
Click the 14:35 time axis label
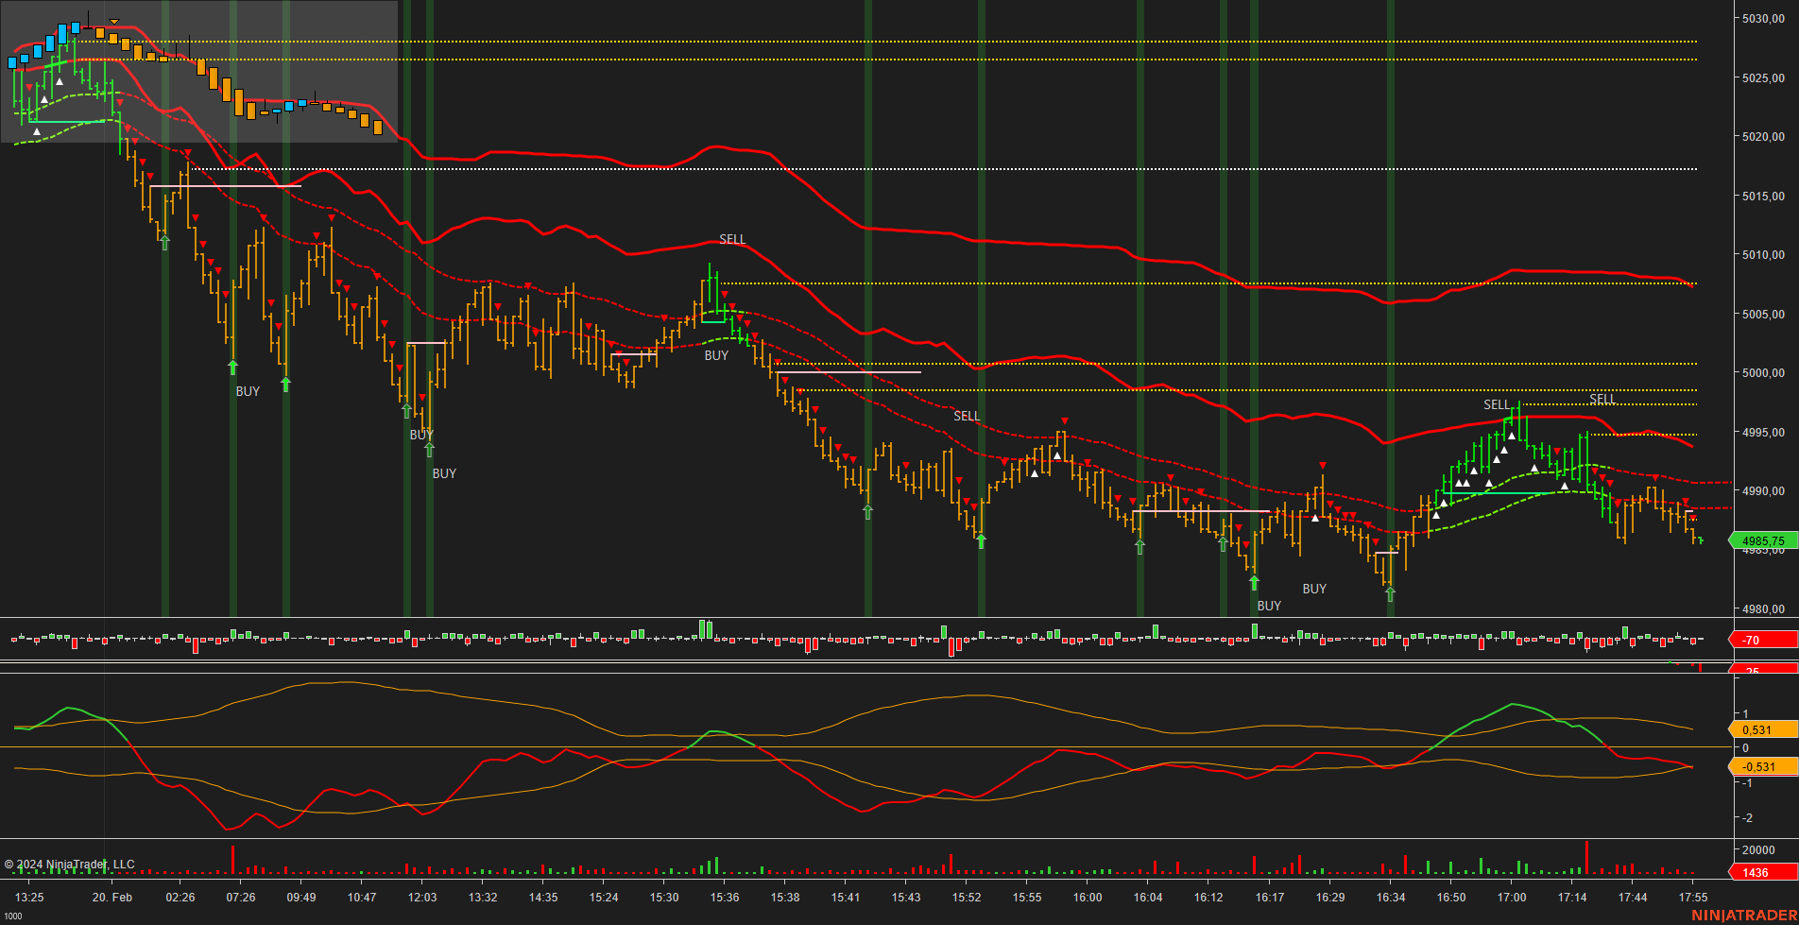[543, 898]
